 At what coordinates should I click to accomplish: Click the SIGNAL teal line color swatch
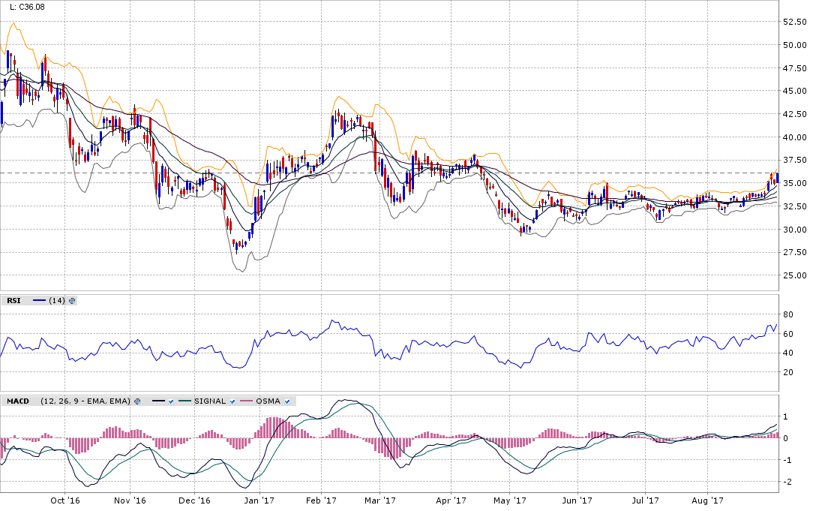pyautogui.click(x=184, y=401)
